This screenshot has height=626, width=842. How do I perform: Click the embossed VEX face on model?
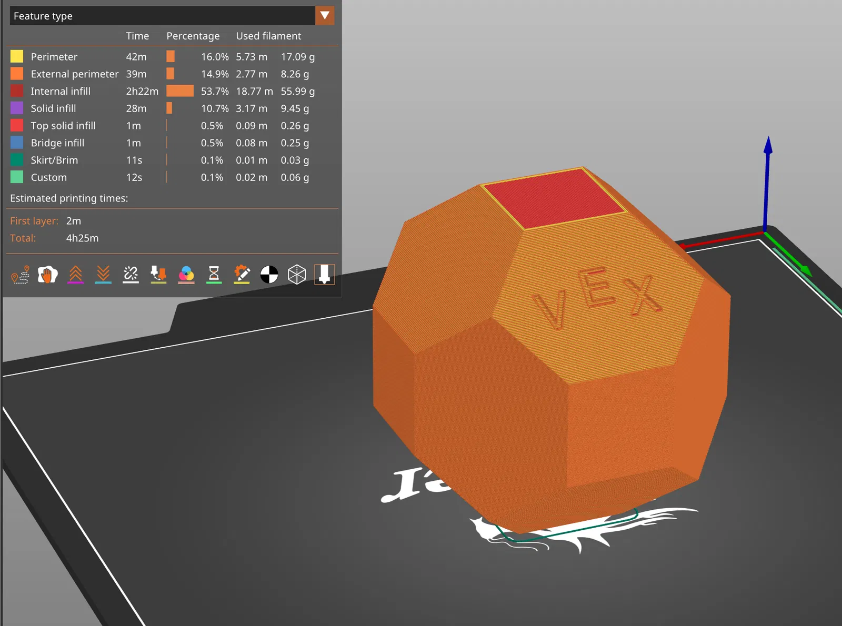click(x=597, y=298)
